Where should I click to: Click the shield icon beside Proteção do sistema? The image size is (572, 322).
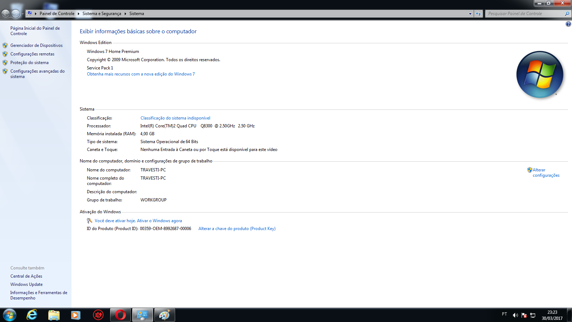(5, 63)
